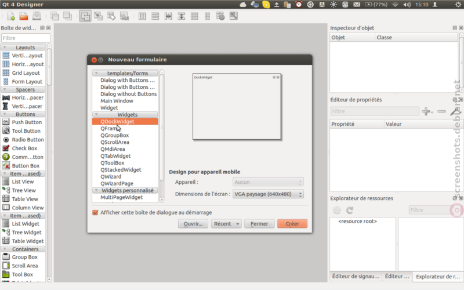Image resolution: width=464 pixels, height=290 pixels.
Task: Click the DockWidget preview thumbnail
Action: click(237, 107)
